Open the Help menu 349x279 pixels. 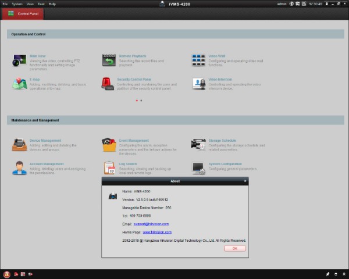pyautogui.click(x=52, y=4)
